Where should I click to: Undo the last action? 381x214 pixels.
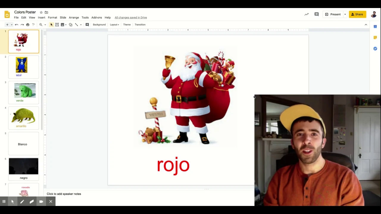click(17, 25)
